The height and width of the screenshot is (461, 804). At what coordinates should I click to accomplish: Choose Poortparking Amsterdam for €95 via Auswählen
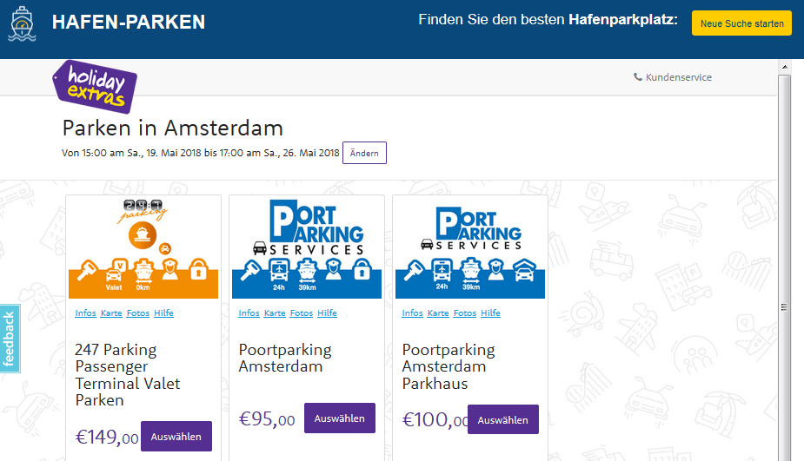(x=340, y=418)
